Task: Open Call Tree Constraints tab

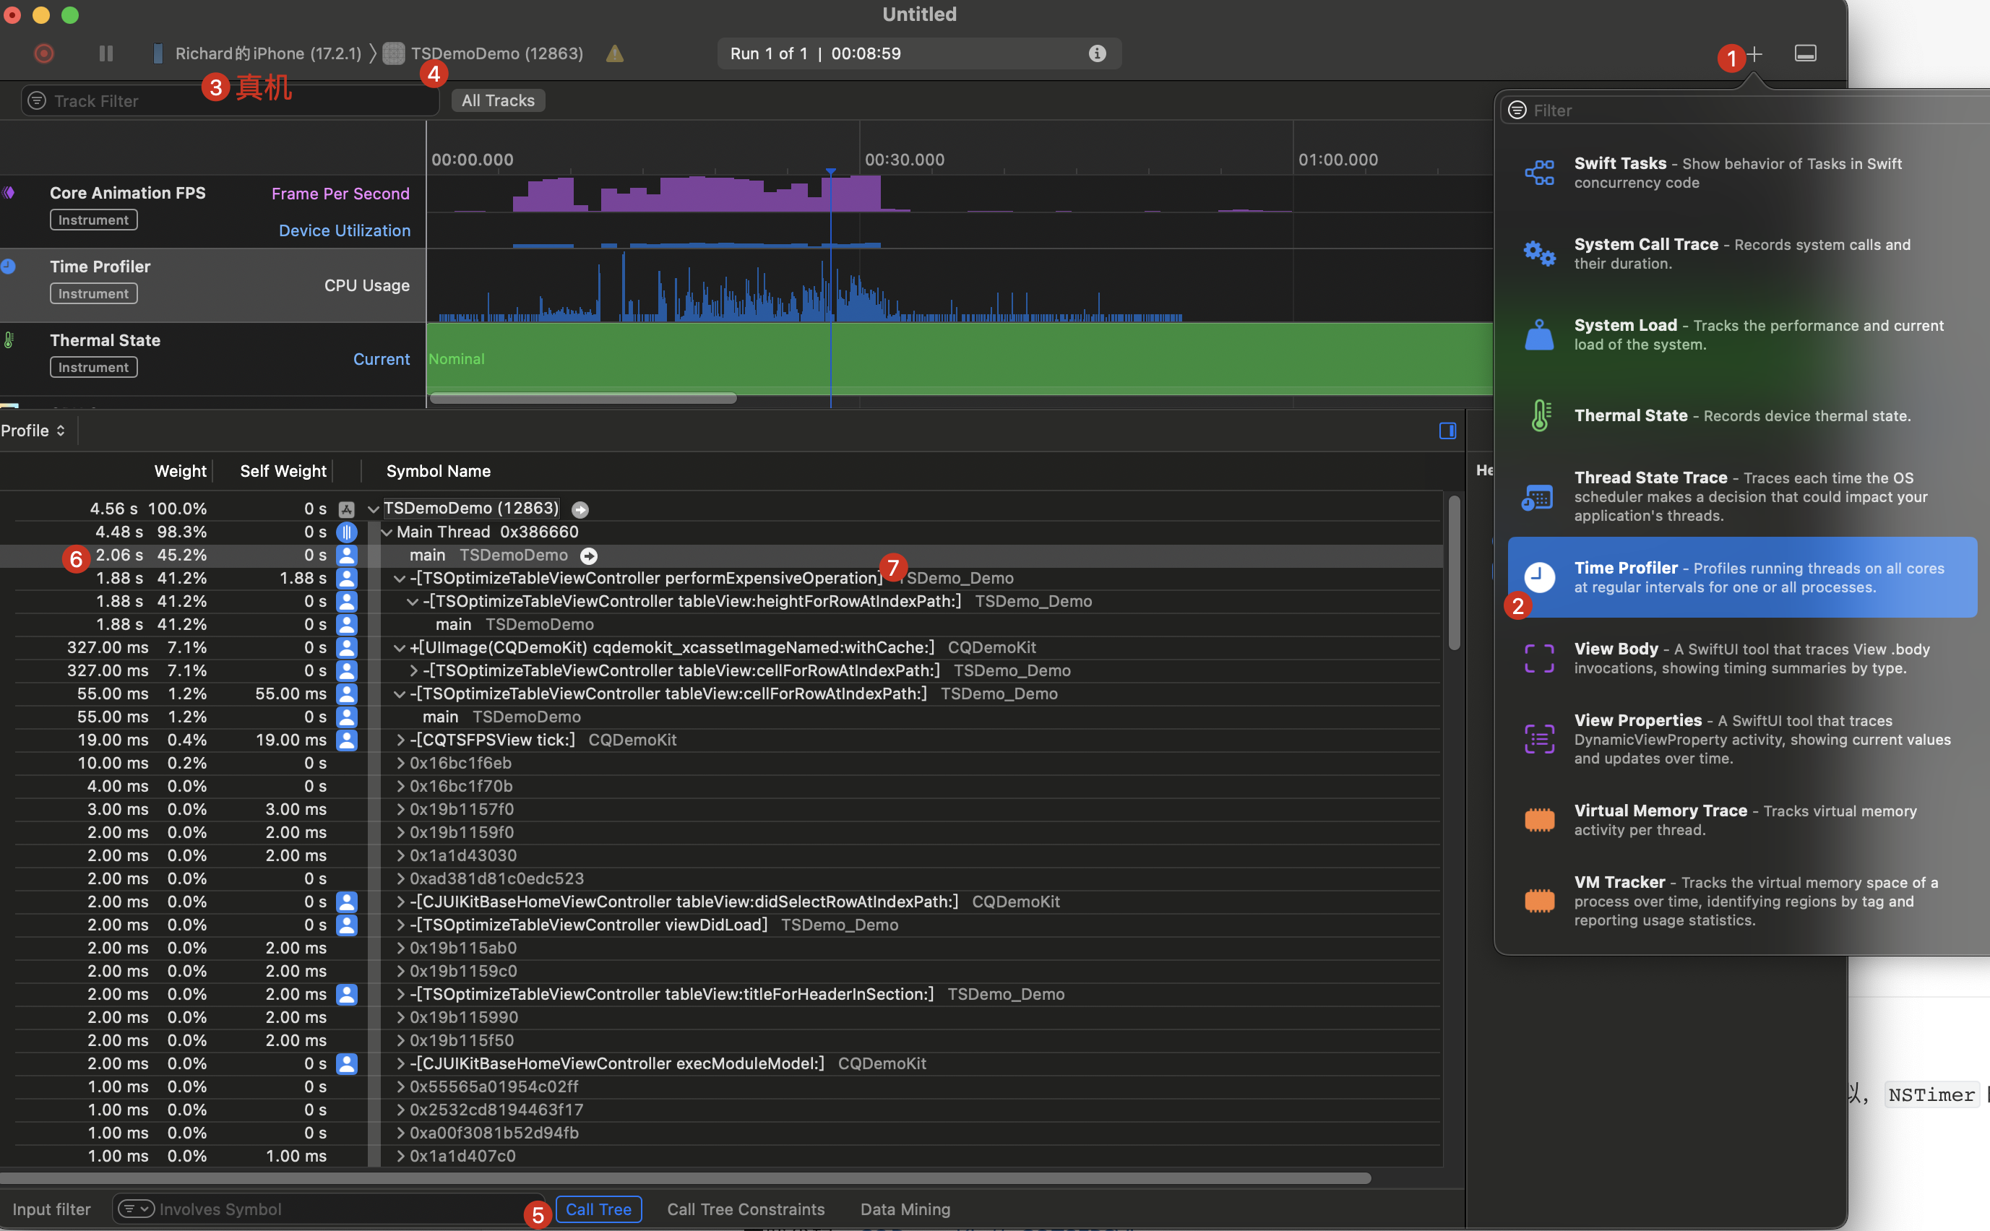Action: coord(746,1209)
